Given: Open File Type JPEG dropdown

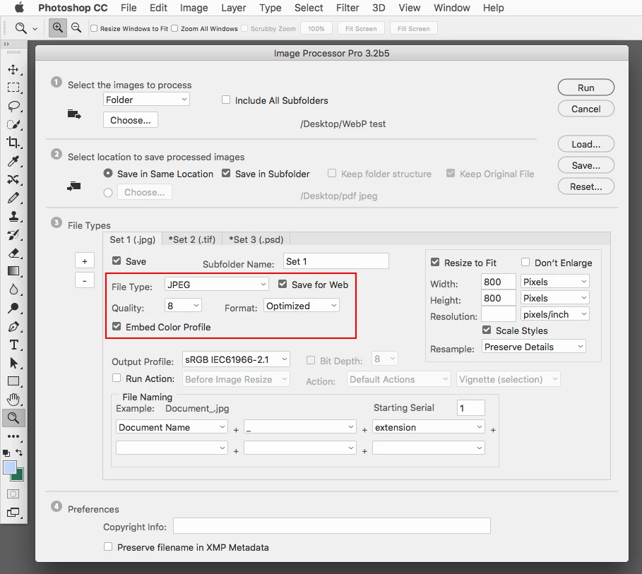Looking at the screenshot, I should point(217,285).
